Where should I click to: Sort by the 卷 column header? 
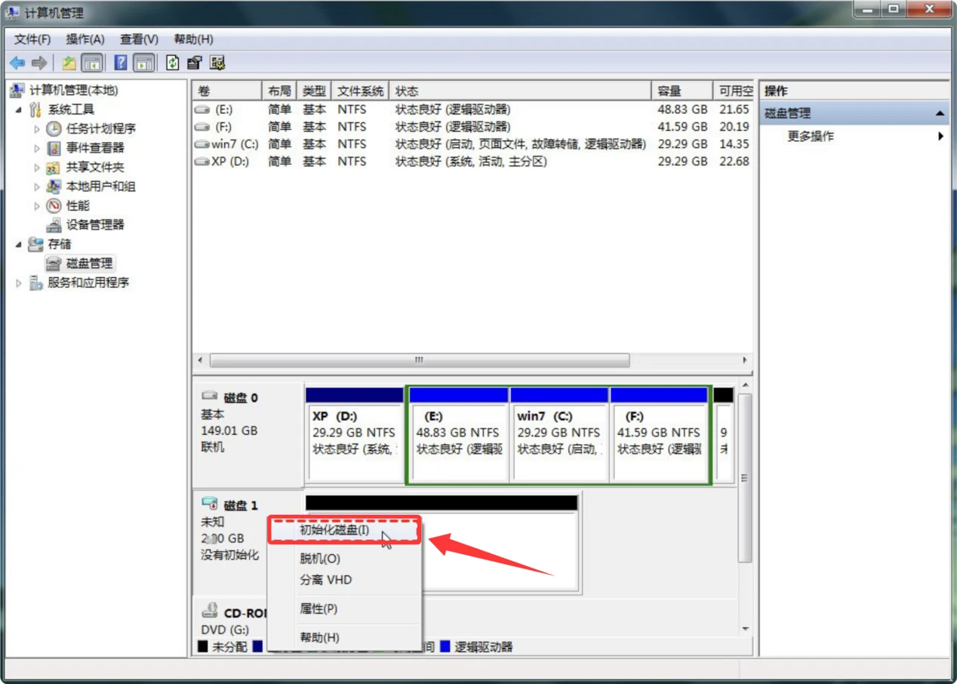click(226, 91)
